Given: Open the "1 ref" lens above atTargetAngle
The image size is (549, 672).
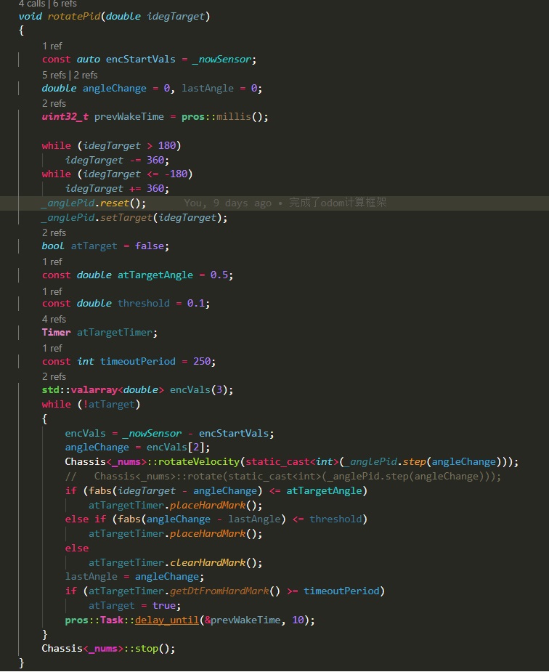Looking at the screenshot, I should pyautogui.click(x=52, y=262).
